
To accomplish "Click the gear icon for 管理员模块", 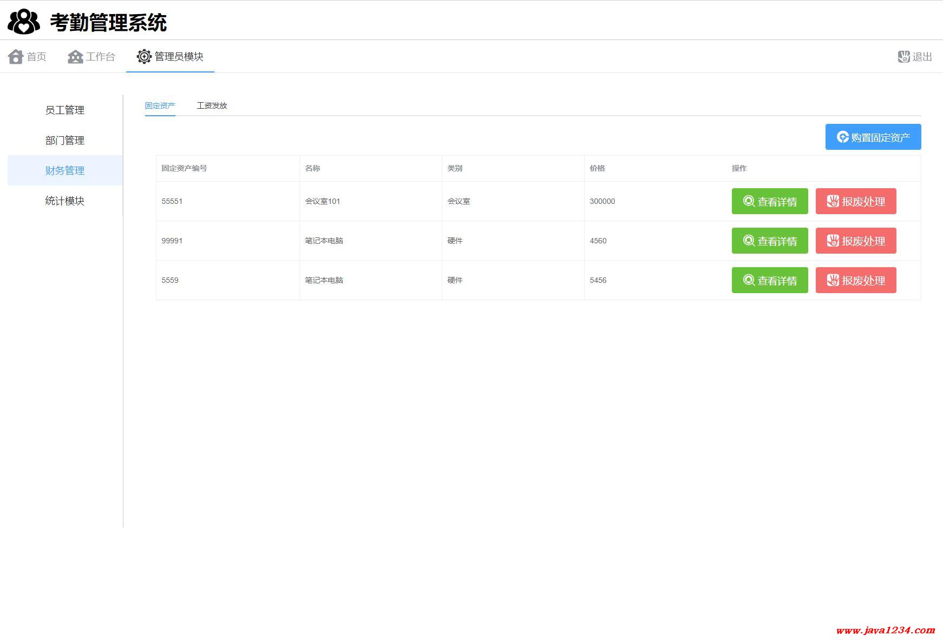I will (144, 56).
